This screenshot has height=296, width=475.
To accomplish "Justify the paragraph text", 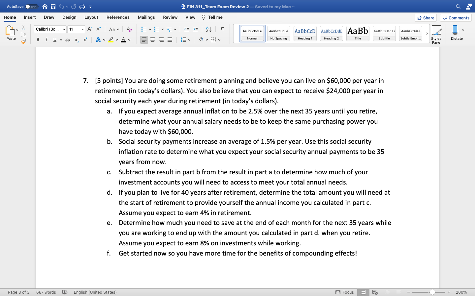I will (170, 40).
